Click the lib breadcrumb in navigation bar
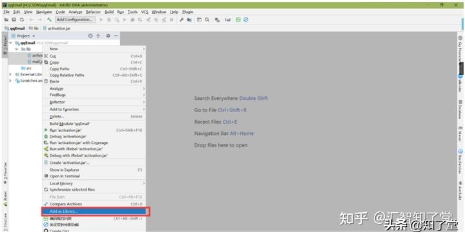Screen dimensions: 465x238 34,28
